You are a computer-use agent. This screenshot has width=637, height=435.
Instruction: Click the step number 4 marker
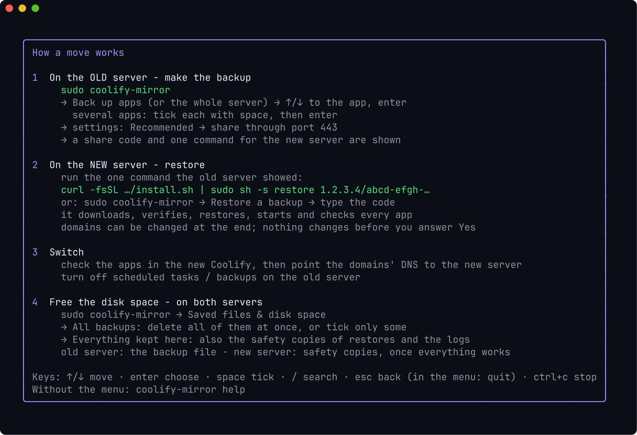coord(35,302)
